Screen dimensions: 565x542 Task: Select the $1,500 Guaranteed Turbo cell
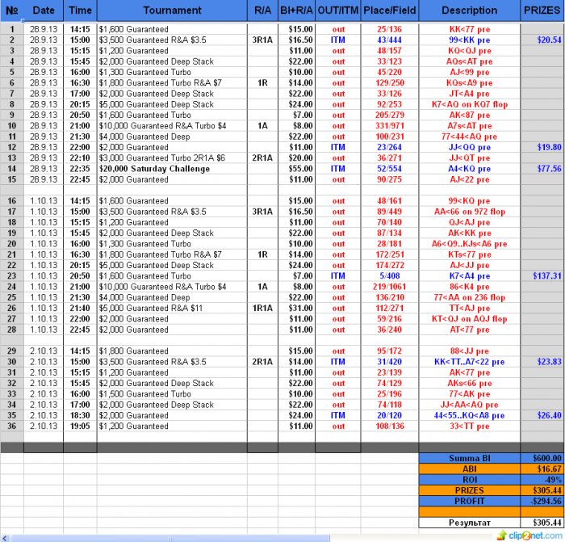click(x=172, y=394)
